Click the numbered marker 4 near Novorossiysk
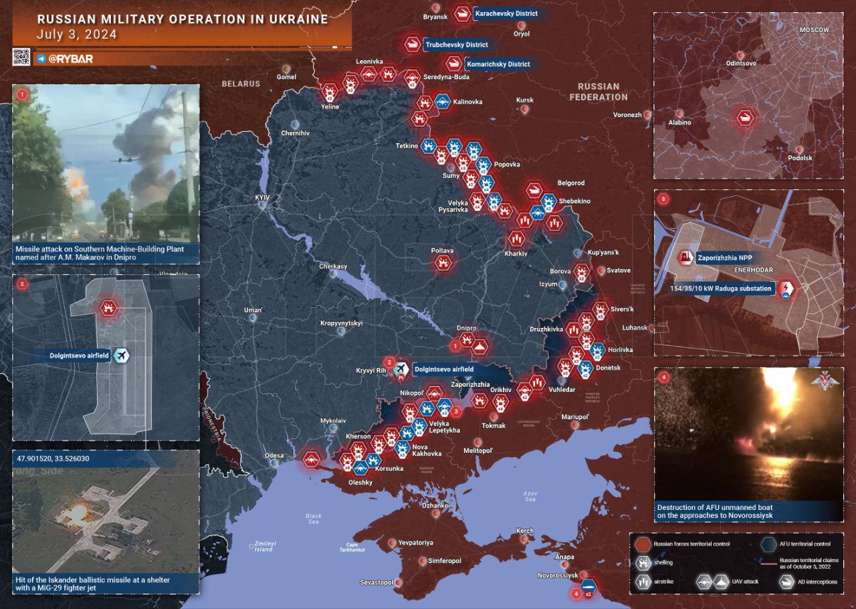 (576, 593)
